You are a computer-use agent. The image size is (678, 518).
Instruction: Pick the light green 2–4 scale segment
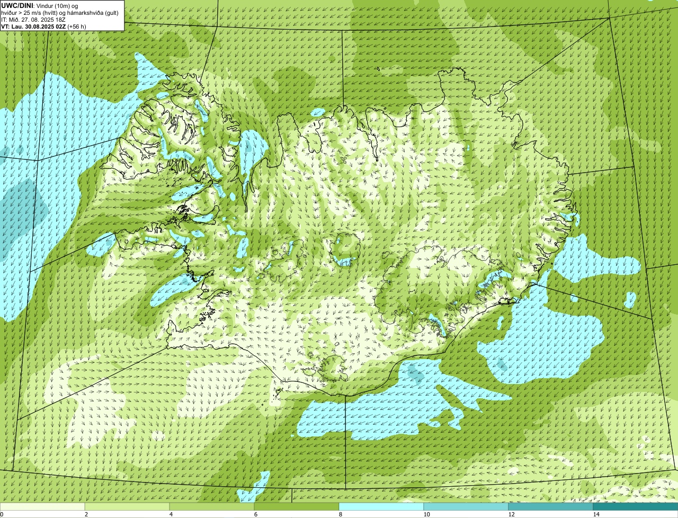pyautogui.click(x=127, y=507)
